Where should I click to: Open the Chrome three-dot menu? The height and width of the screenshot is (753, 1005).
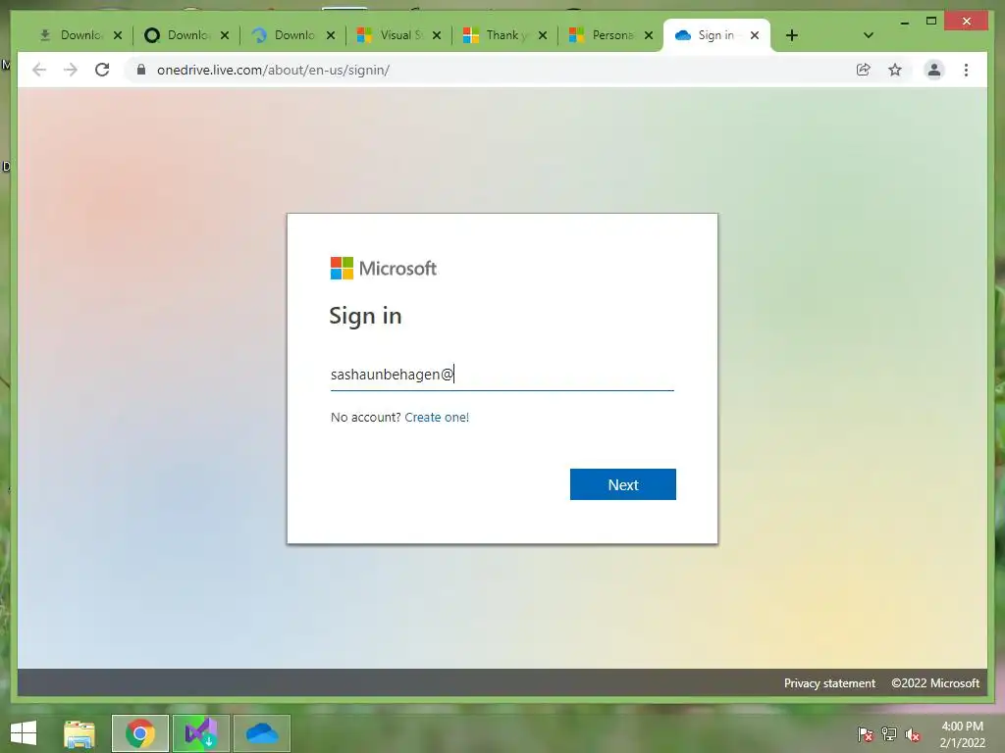(x=966, y=70)
